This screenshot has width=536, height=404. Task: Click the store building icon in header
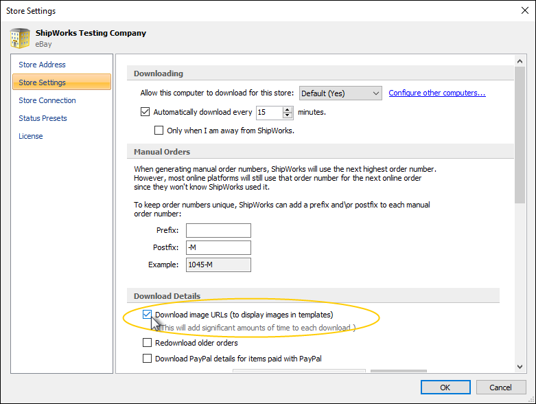point(20,38)
